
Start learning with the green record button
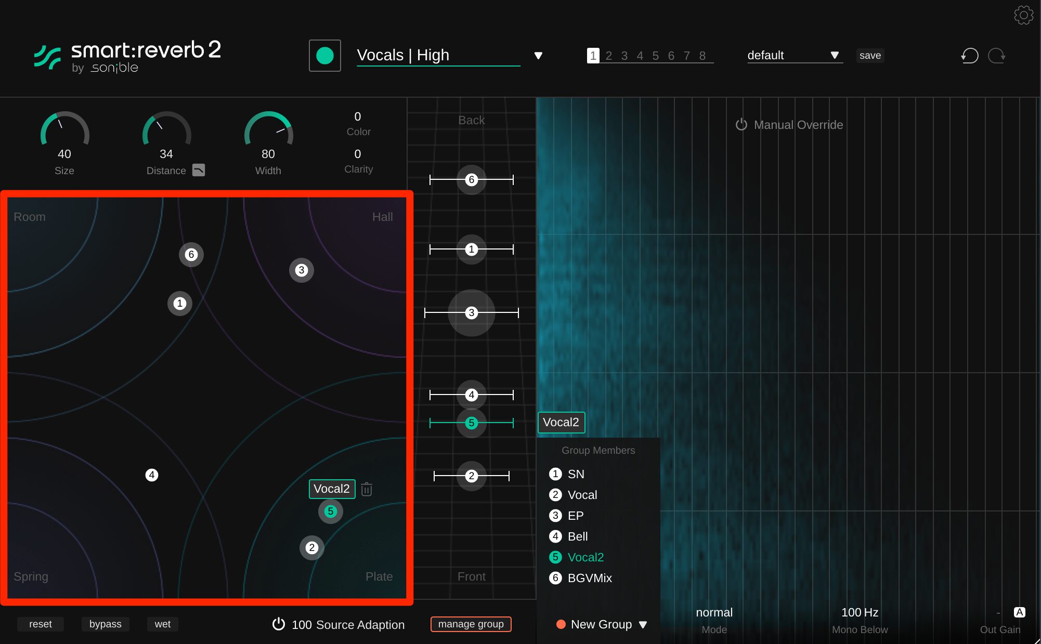(325, 56)
